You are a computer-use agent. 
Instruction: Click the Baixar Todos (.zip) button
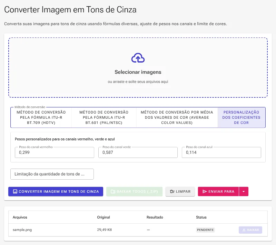pyautogui.click(x=134, y=191)
